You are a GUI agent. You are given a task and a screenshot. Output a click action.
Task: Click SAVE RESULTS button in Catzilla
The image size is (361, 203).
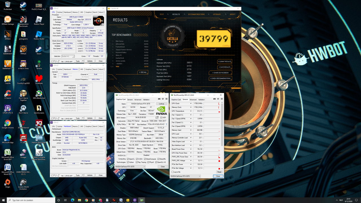224,67
